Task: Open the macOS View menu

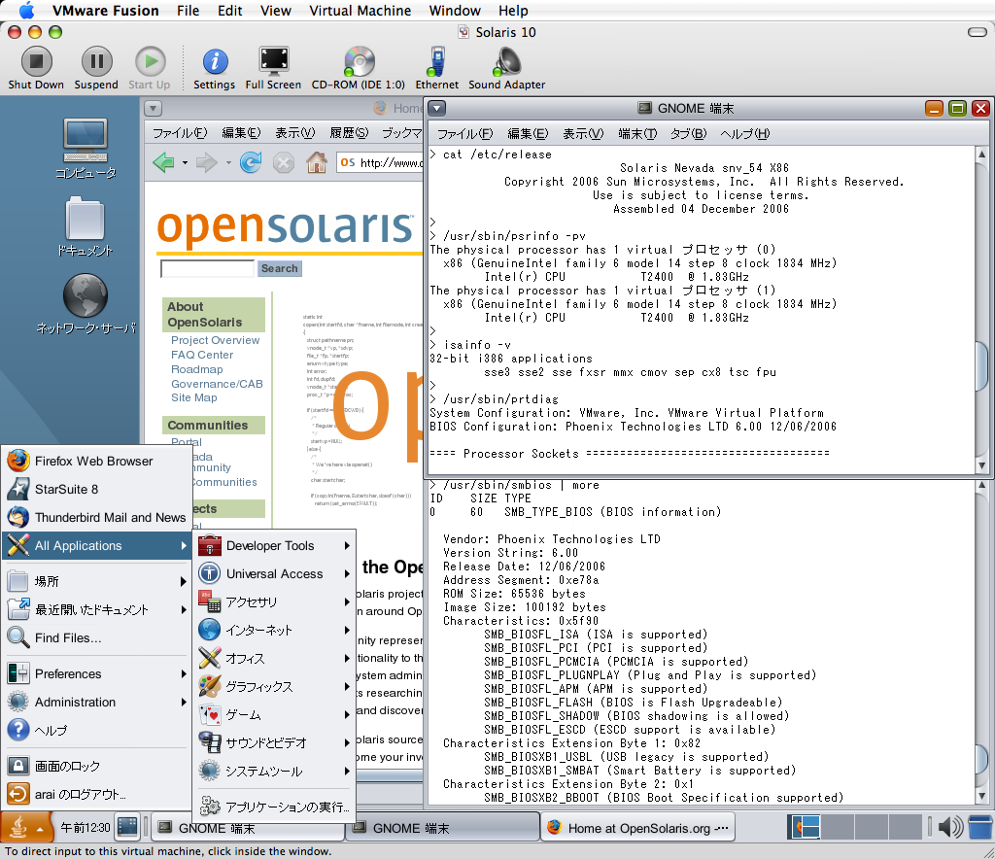Action: [x=275, y=10]
